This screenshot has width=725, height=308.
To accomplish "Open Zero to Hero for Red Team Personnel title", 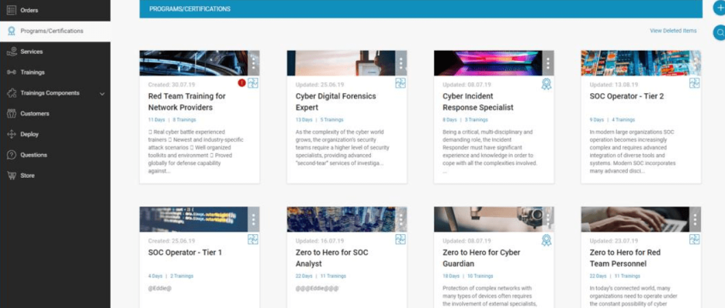I will tap(626, 258).
